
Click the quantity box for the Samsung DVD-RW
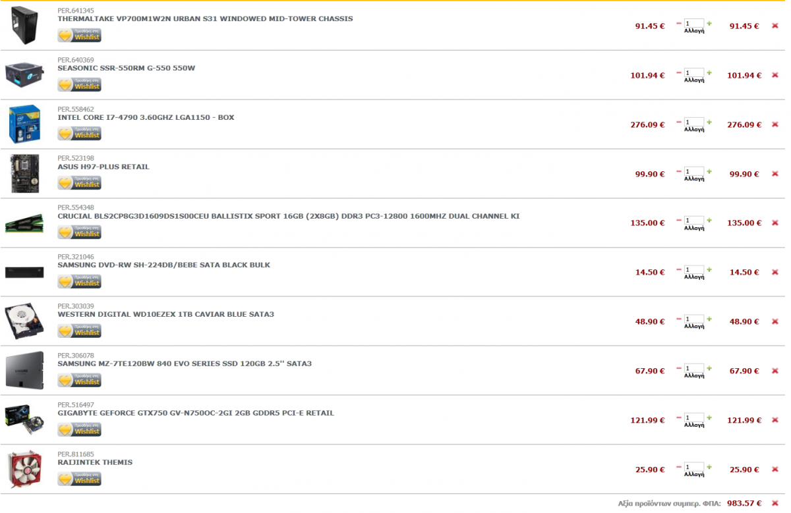694,269
